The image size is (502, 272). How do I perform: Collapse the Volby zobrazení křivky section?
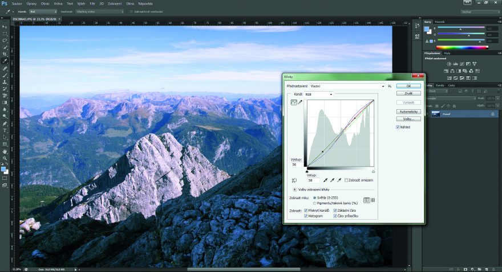pos(294,189)
